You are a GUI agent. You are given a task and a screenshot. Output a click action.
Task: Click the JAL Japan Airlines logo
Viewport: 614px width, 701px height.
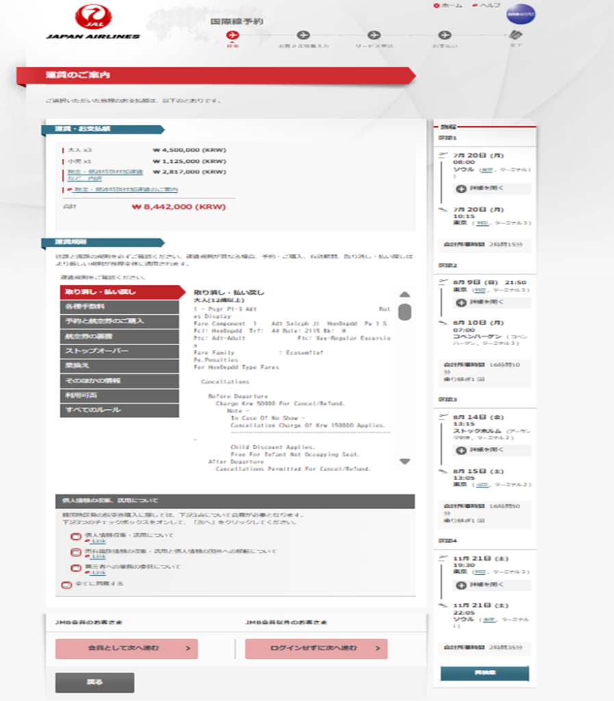tap(92, 22)
